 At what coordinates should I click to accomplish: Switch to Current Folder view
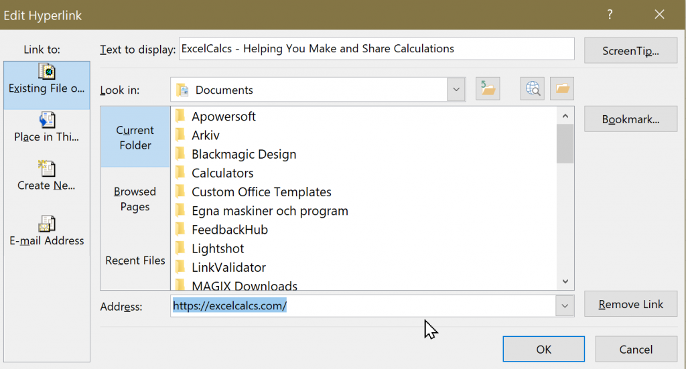pyautogui.click(x=135, y=137)
